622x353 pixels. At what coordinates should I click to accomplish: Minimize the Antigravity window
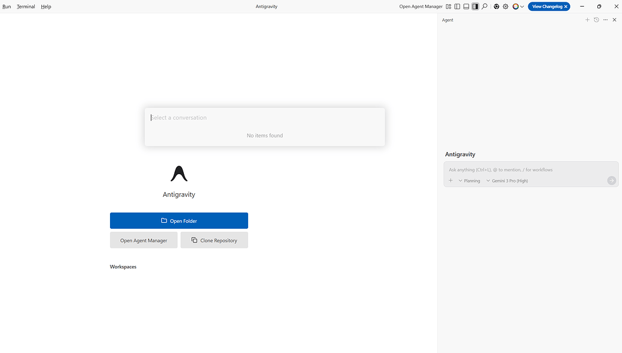point(582,7)
